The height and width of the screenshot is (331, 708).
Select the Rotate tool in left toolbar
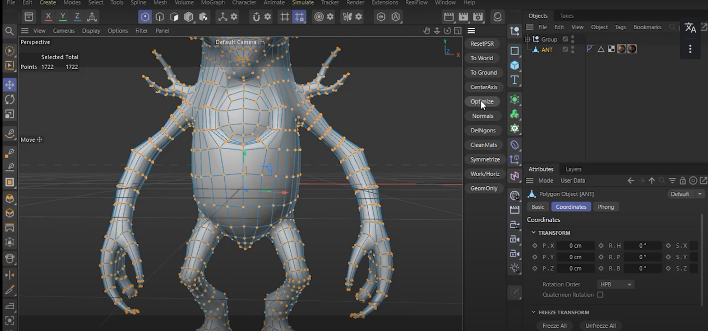[x=9, y=99]
